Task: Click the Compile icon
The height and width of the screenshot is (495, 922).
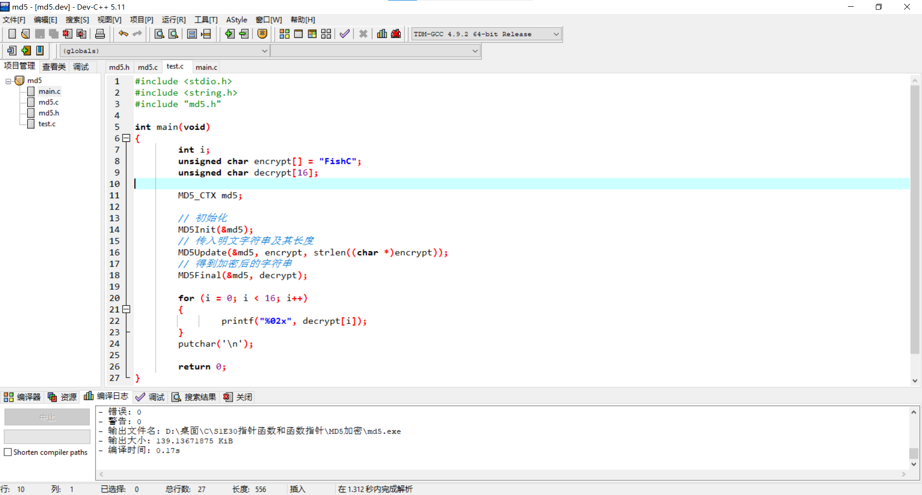Action: 285,34
